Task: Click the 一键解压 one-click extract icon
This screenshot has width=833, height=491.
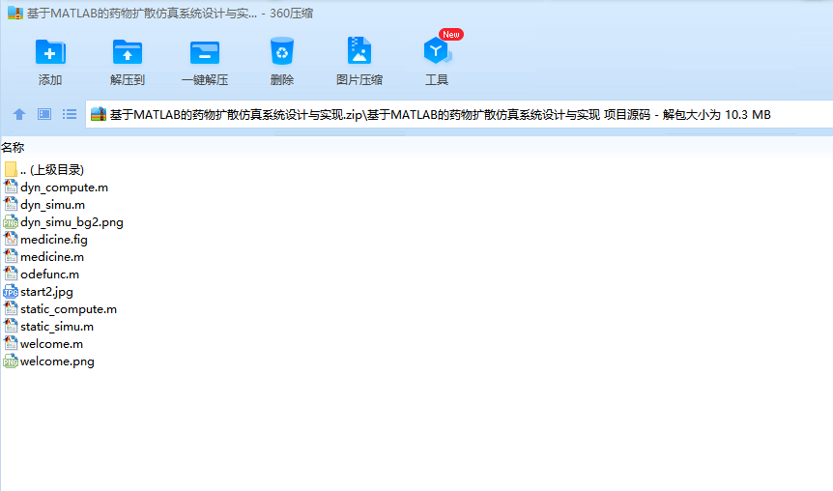Action: [205, 52]
